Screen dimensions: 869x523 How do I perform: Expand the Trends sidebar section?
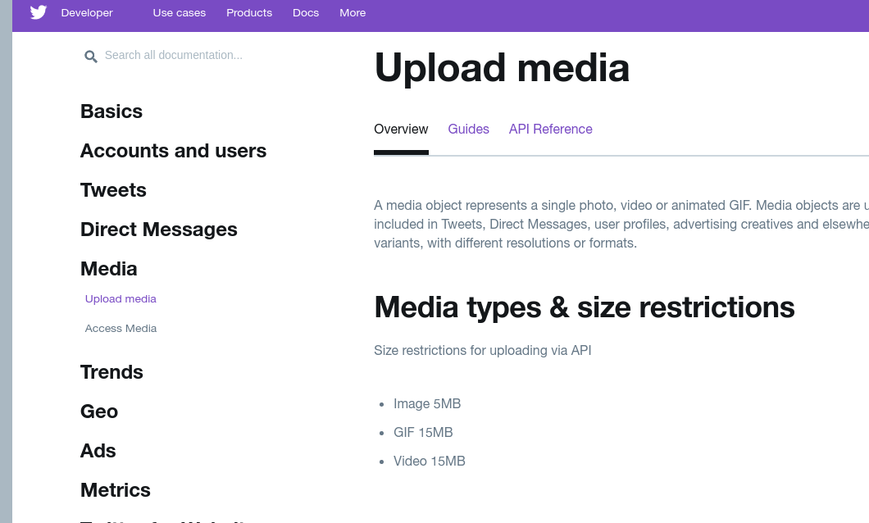(111, 372)
